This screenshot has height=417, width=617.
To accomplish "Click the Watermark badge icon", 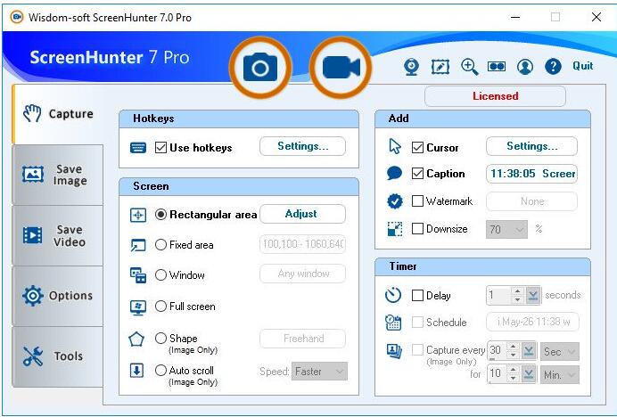I will pos(395,201).
